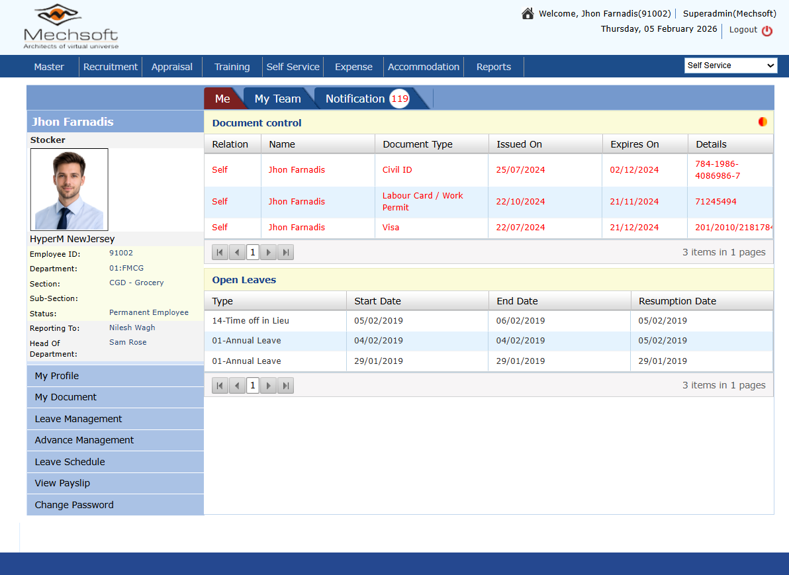Open the Appraisal menu
789x575 pixels.
point(171,67)
